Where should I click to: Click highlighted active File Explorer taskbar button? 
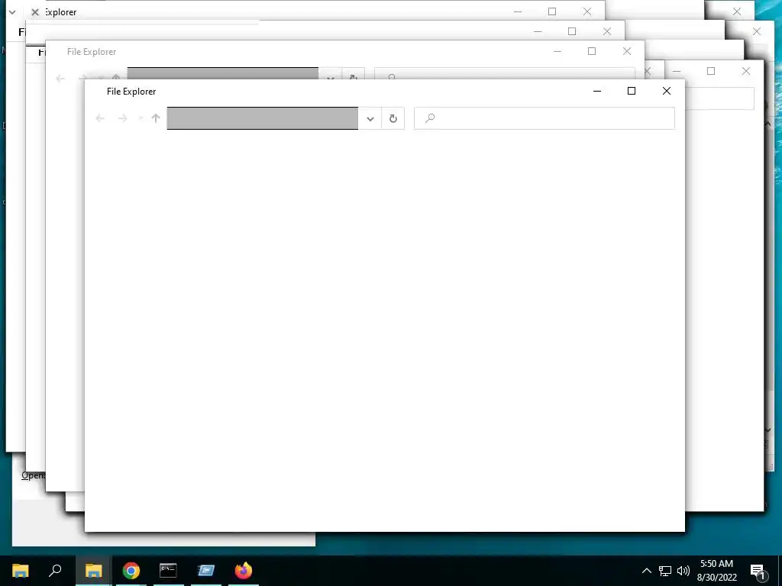(x=93, y=571)
